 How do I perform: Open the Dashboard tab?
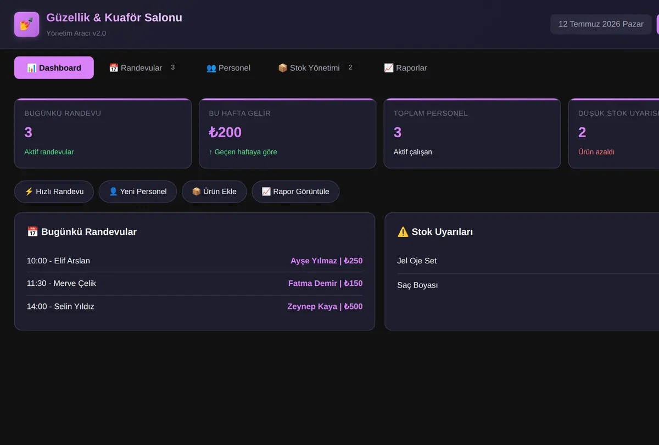point(54,67)
